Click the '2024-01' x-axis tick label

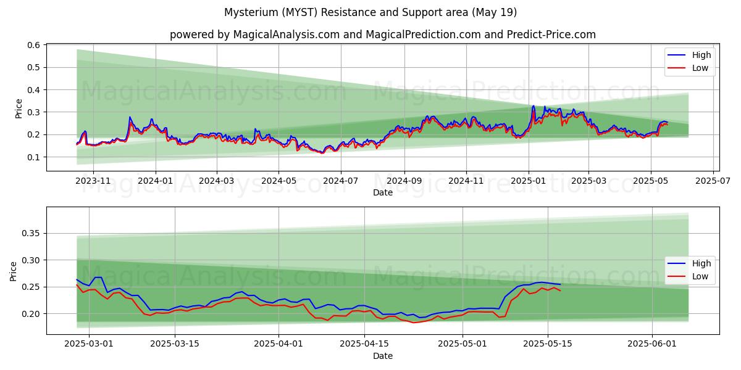tap(155, 181)
